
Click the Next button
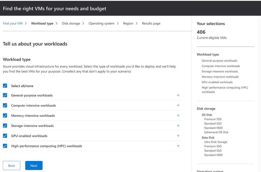[x=34, y=165]
